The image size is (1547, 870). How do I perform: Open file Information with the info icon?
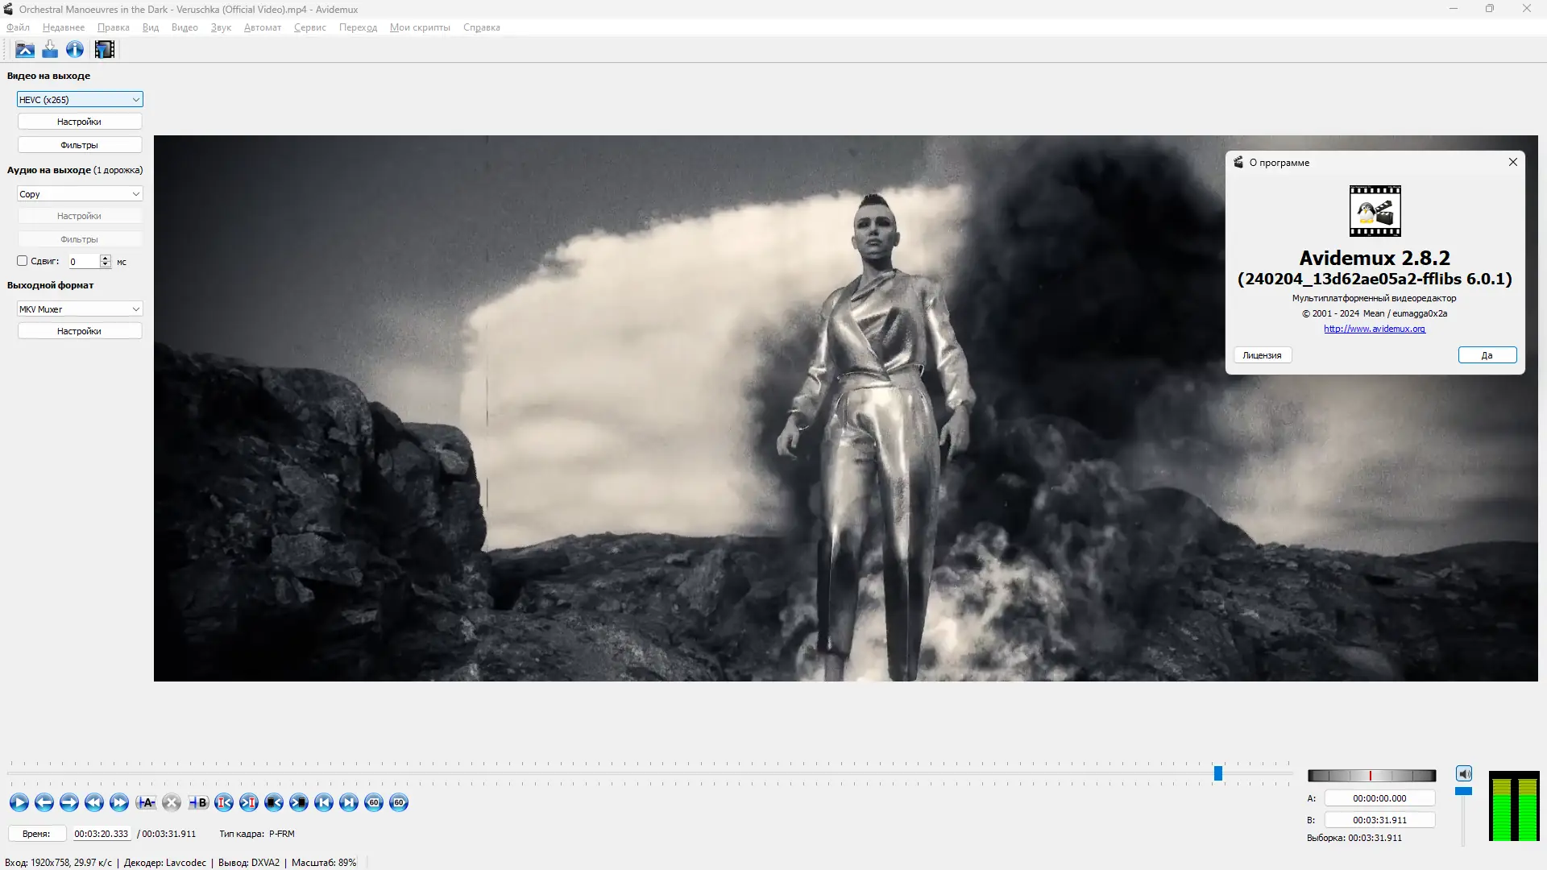(x=74, y=49)
